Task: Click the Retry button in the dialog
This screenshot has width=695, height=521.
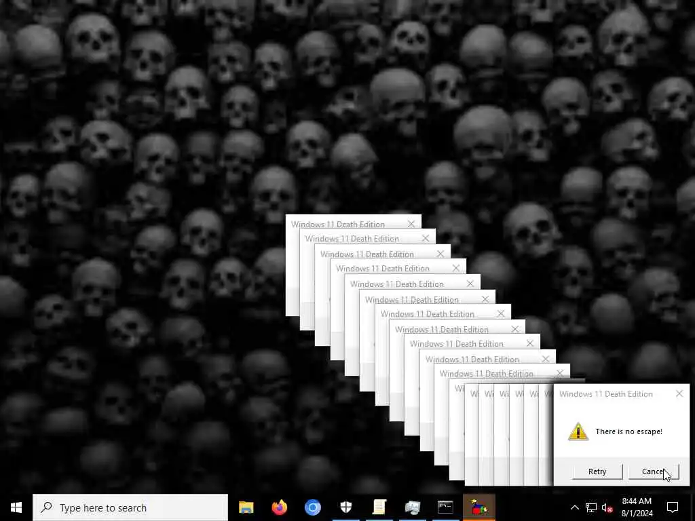Action: click(x=597, y=471)
